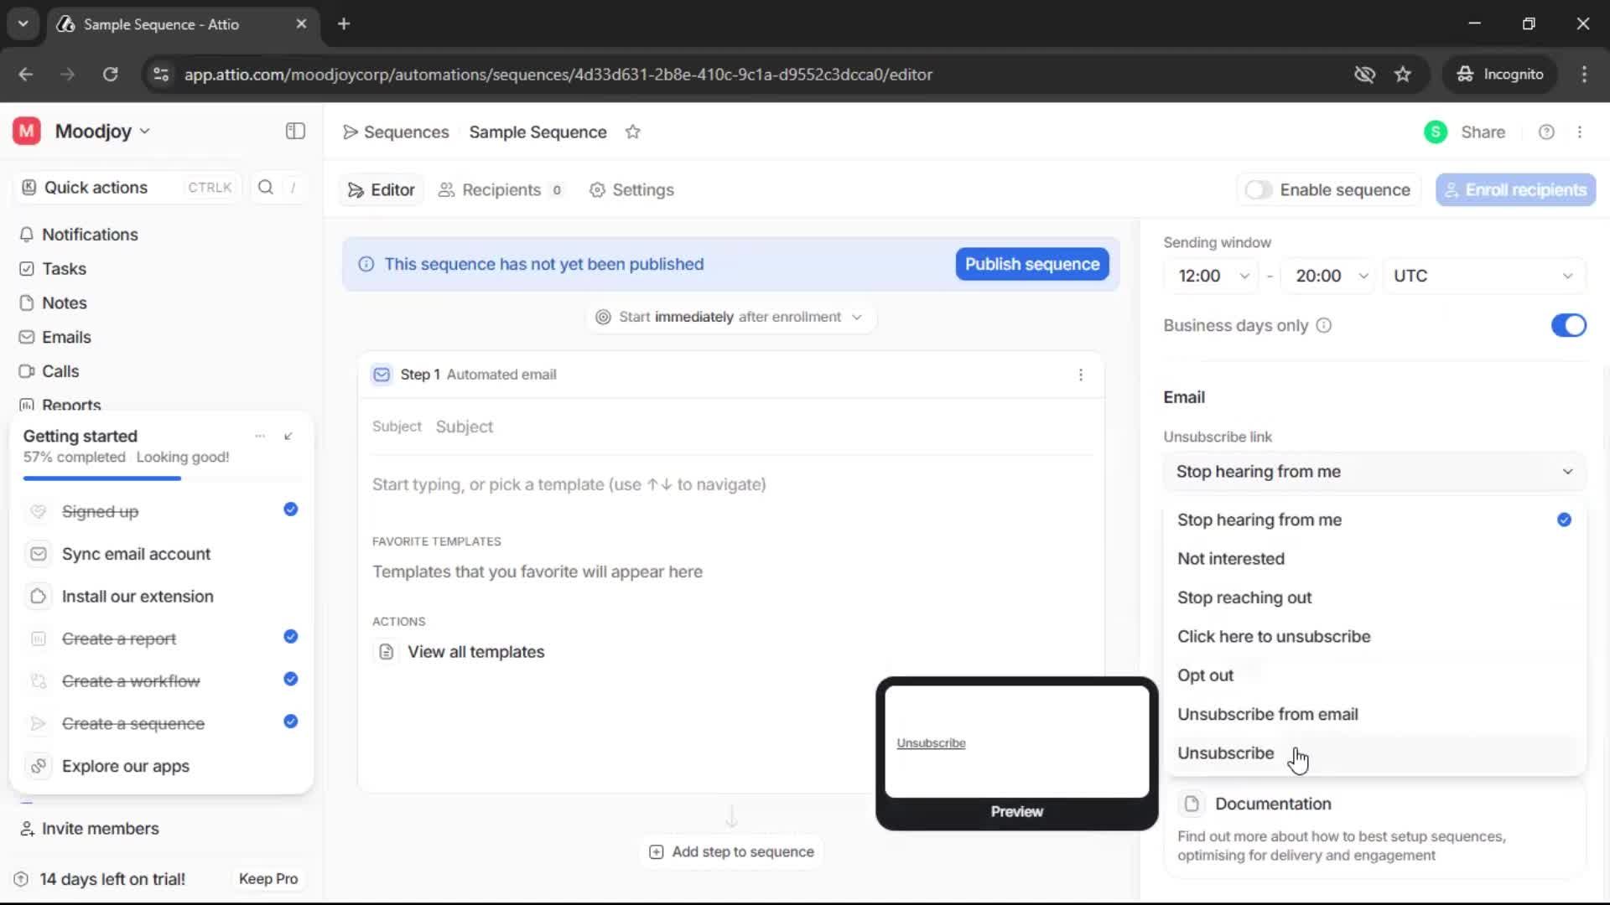Open the Emails section
This screenshot has height=905, width=1610.
click(66, 337)
